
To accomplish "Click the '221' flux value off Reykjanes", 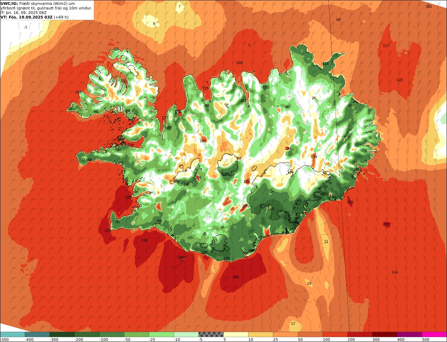I will (x=108, y=231).
